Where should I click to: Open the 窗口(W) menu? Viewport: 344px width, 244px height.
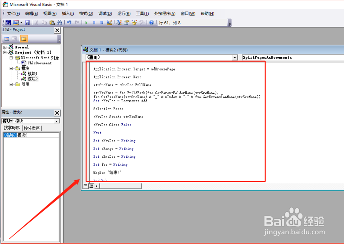tap(188, 14)
